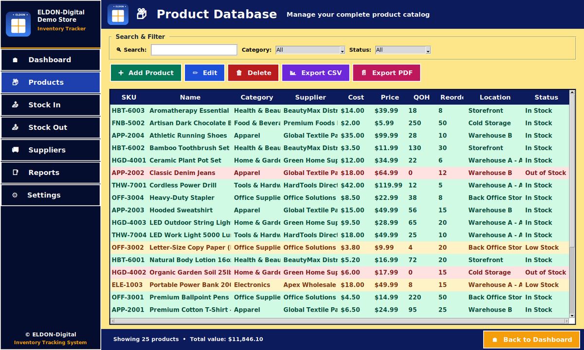Image resolution: width=584 pixels, height=350 pixels.
Task: Open the Status filter dropdown
Action: point(403,50)
